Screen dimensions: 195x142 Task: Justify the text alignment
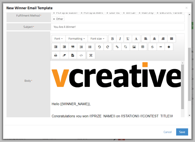[x=171, y=38]
